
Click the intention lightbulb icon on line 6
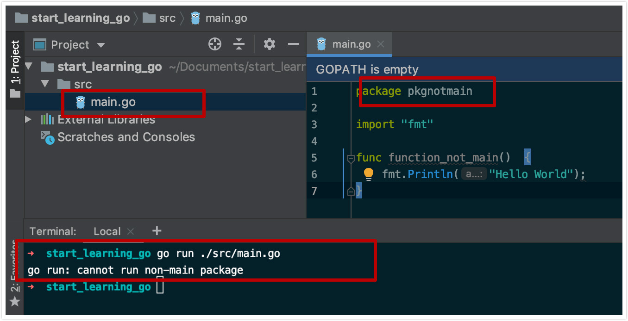point(369,174)
